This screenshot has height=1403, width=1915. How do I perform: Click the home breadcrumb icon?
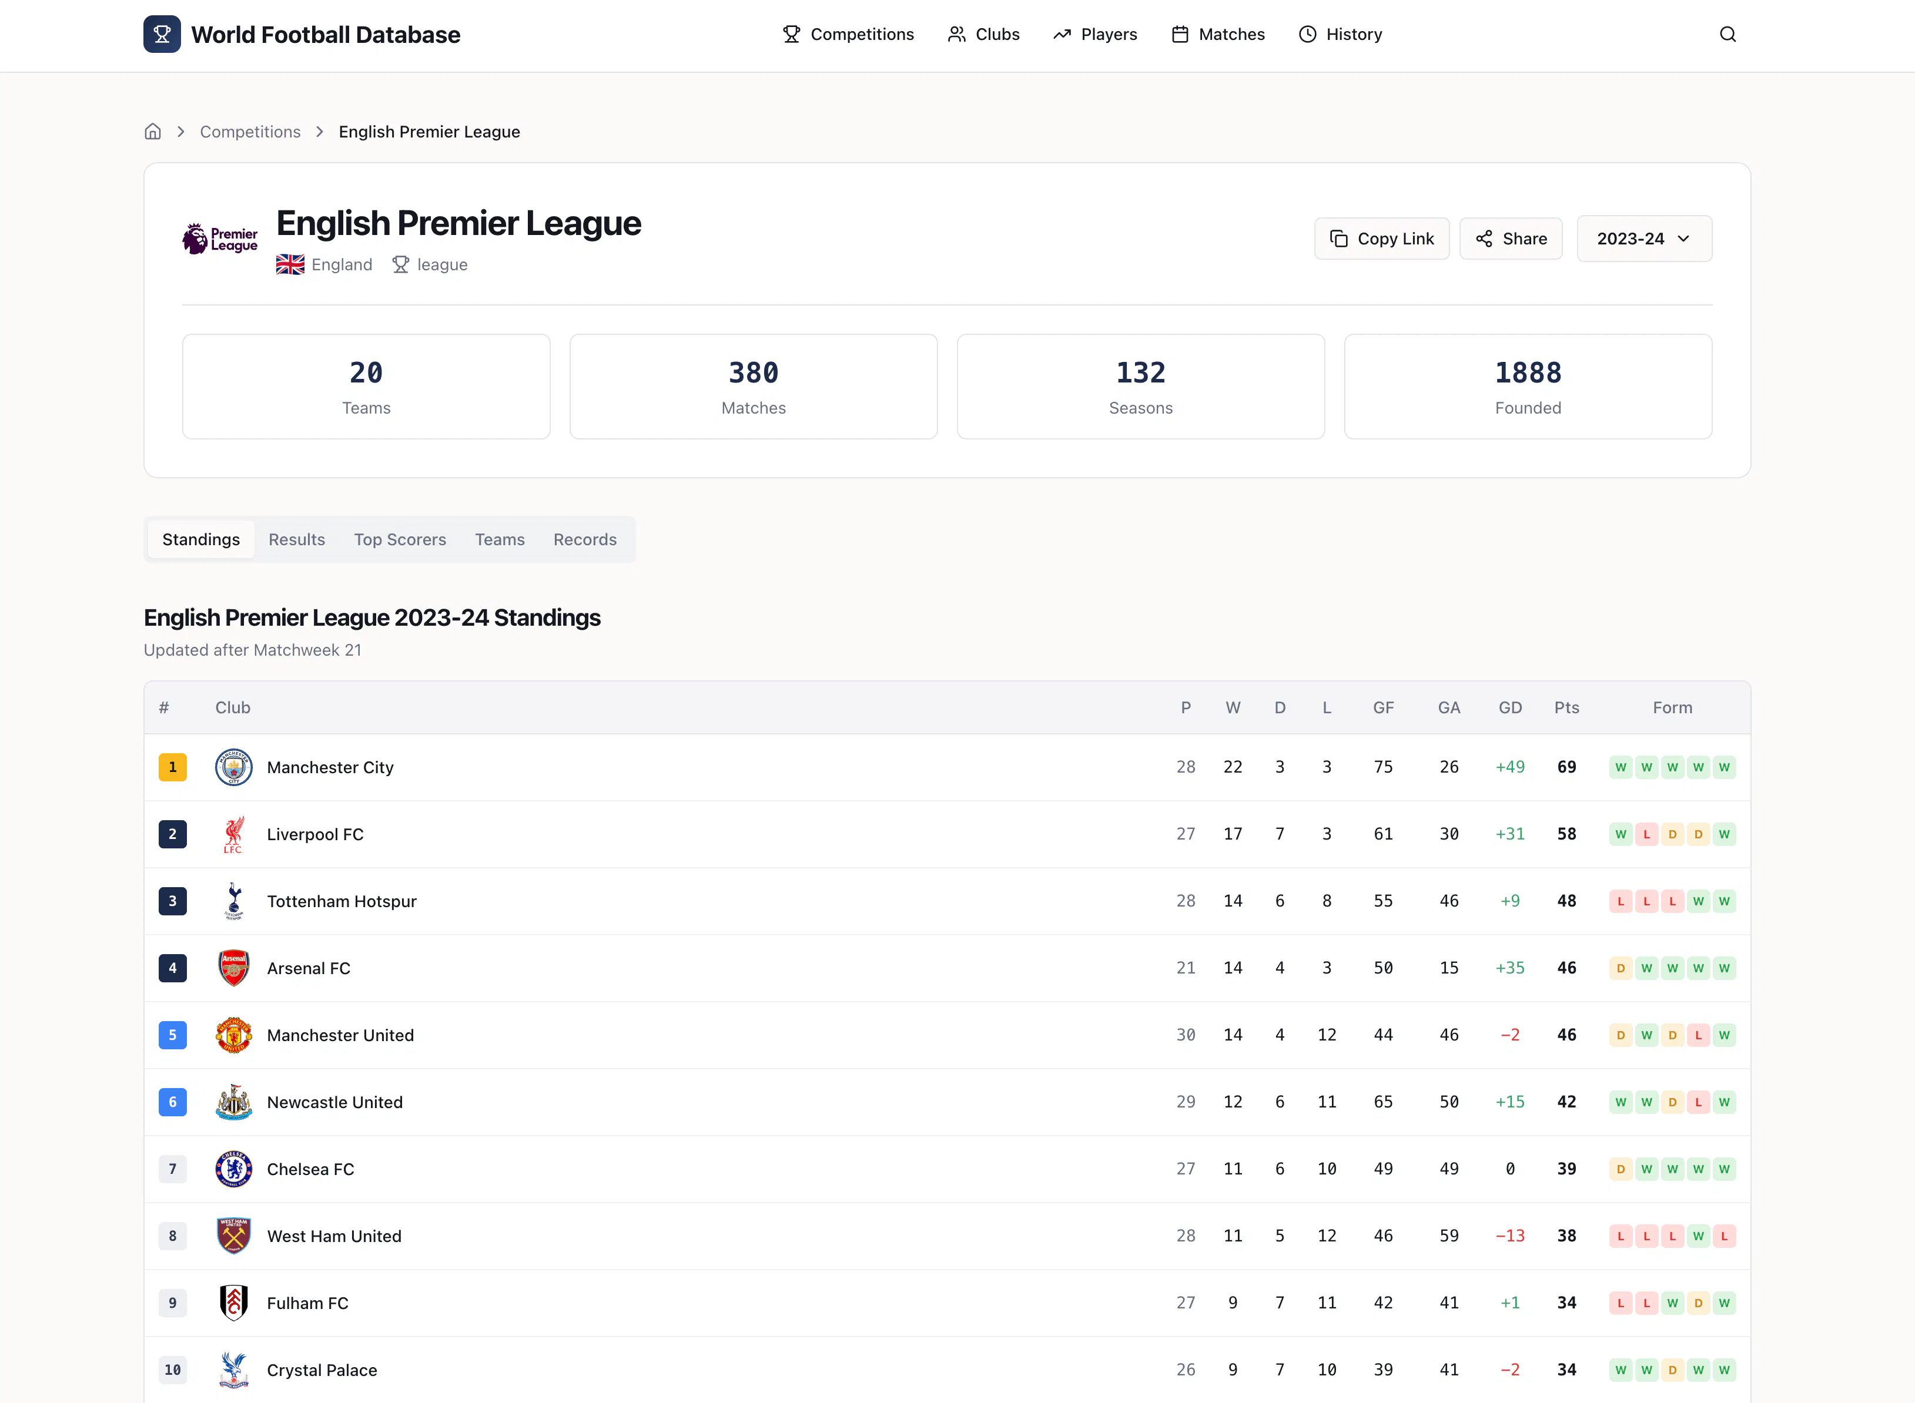click(x=153, y=132)
